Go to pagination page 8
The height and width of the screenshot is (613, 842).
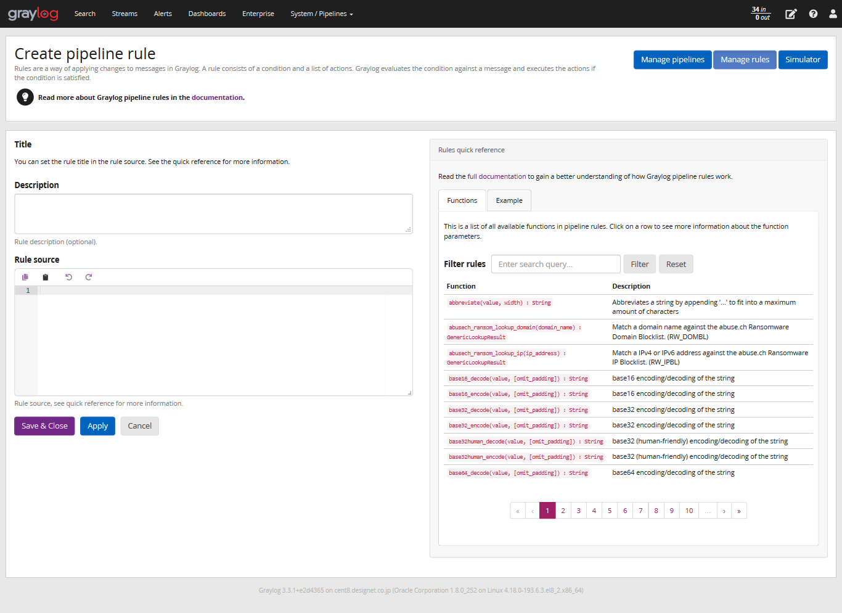click(656, 511)
